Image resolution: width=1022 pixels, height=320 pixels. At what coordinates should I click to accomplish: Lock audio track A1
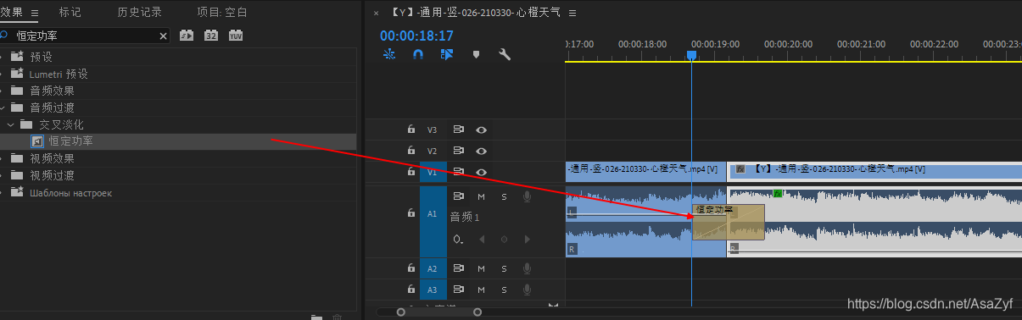pyautogui.click(x=411, y=213)
